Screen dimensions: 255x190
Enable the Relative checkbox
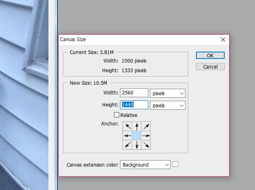tap(117, 115)
